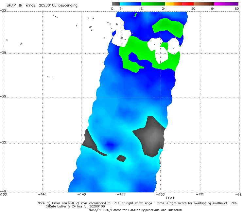Click the longitude axis label '-145'
Image resolution: width=242 pixels, height=212 pixels.
(x=42, y=194)
